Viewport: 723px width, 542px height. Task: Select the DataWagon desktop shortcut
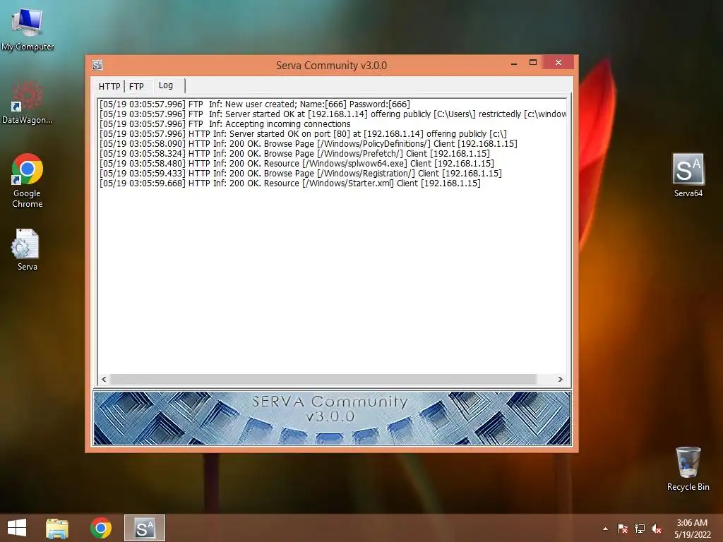pos(28,102)
